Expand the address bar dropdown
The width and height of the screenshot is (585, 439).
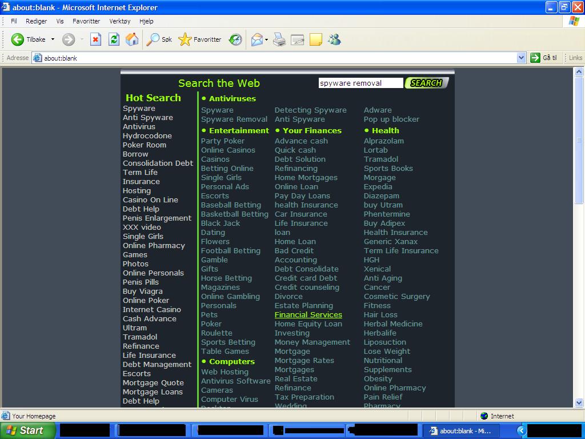[521, 58]
